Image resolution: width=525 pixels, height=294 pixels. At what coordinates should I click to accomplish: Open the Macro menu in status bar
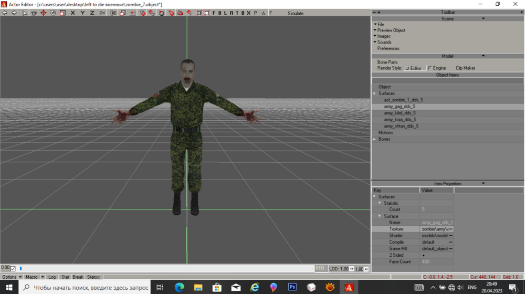33,277
